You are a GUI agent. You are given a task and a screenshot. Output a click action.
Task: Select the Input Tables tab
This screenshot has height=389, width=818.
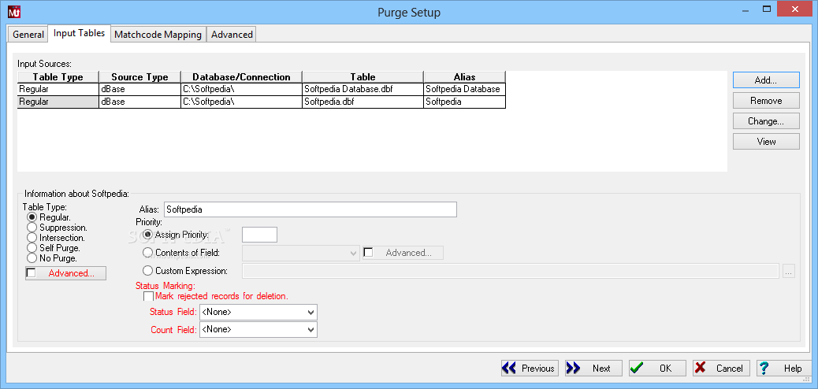80,33
